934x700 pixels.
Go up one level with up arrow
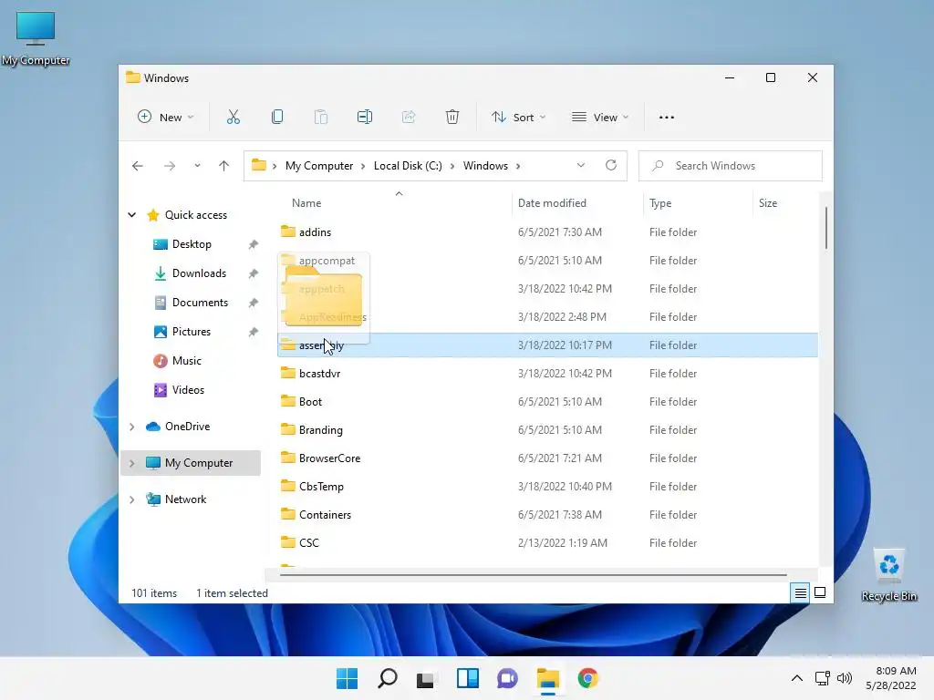(224, 166)
